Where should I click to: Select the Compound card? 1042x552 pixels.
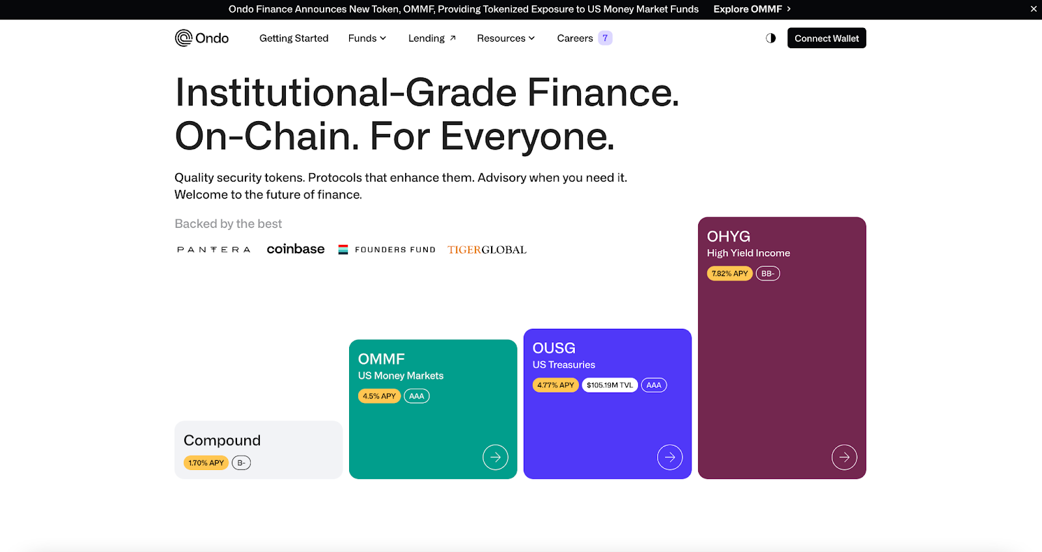coord(259,450)
